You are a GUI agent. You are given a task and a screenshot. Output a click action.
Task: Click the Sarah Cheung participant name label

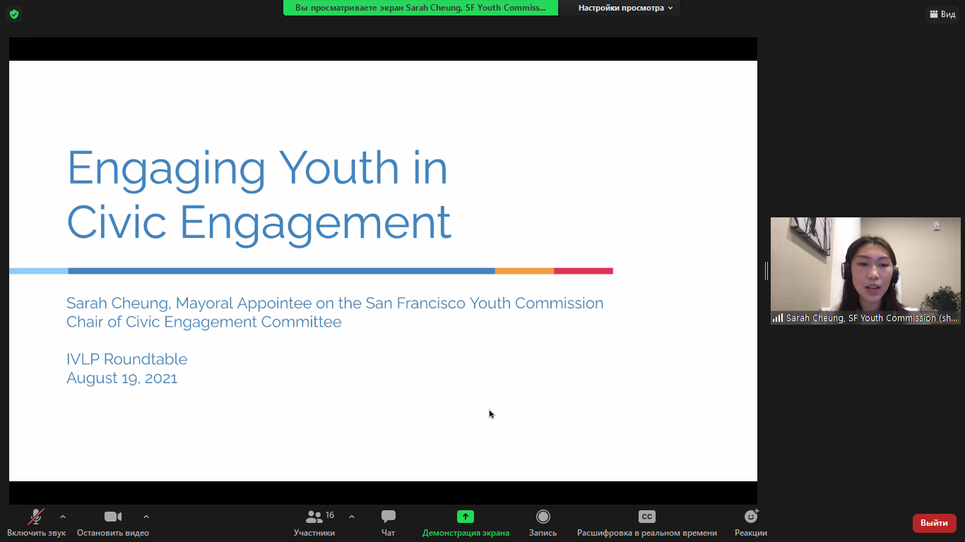(865, 318)
